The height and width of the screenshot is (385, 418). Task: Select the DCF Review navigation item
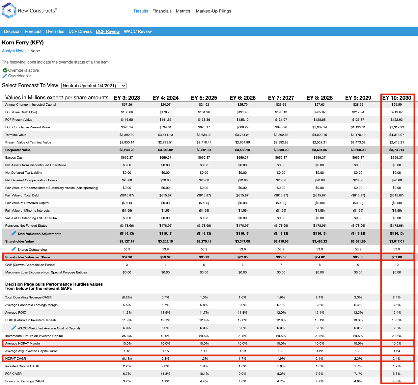point(108,32)
